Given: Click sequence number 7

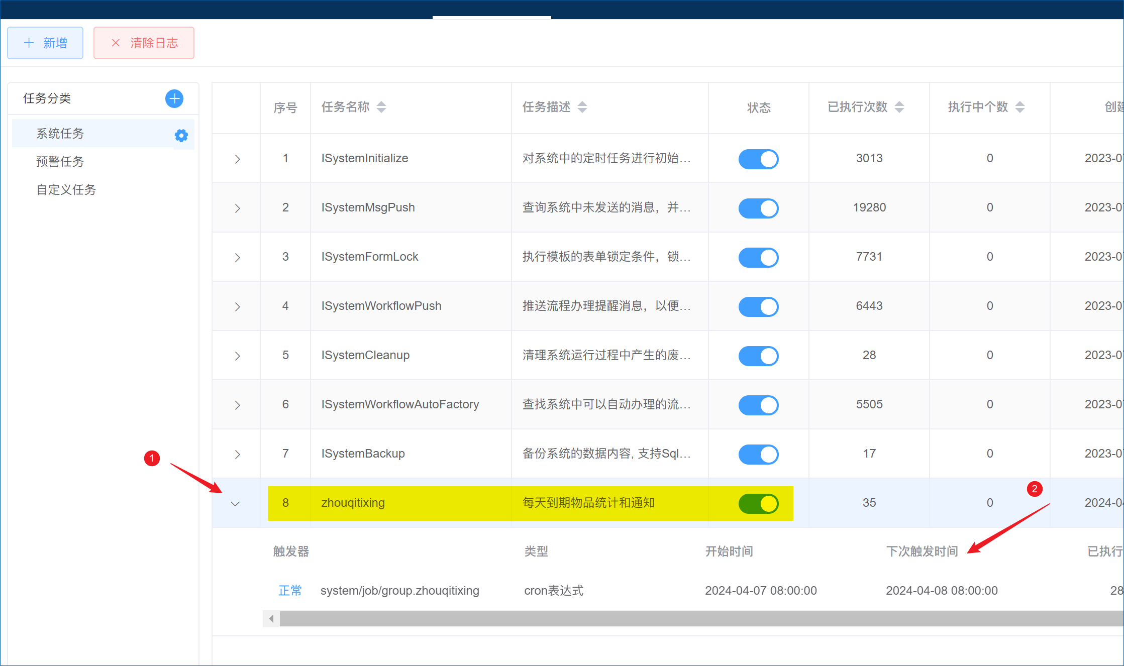Looking at the screenshot, I should coord(285,454).
